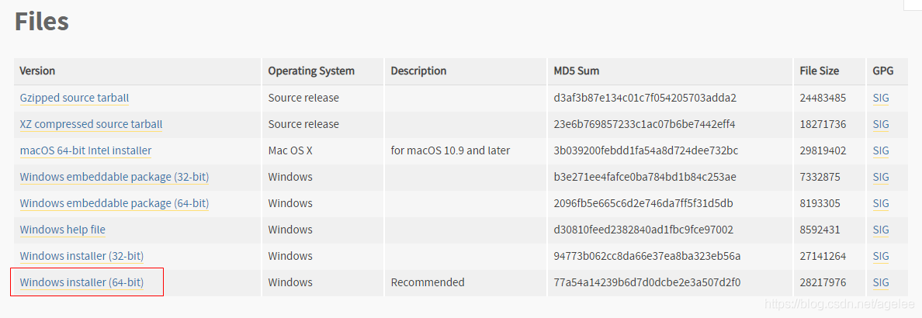The height and width of the screenshot is (318, 922).
Task: Download the XZ compressed source tarball
Action: pyautogui.click(x=91, y=124)
